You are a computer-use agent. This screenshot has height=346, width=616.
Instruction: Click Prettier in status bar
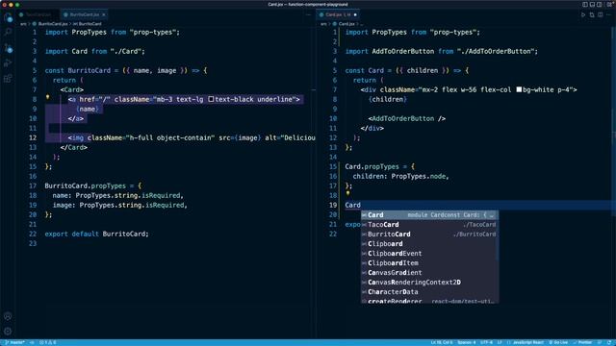582,342
